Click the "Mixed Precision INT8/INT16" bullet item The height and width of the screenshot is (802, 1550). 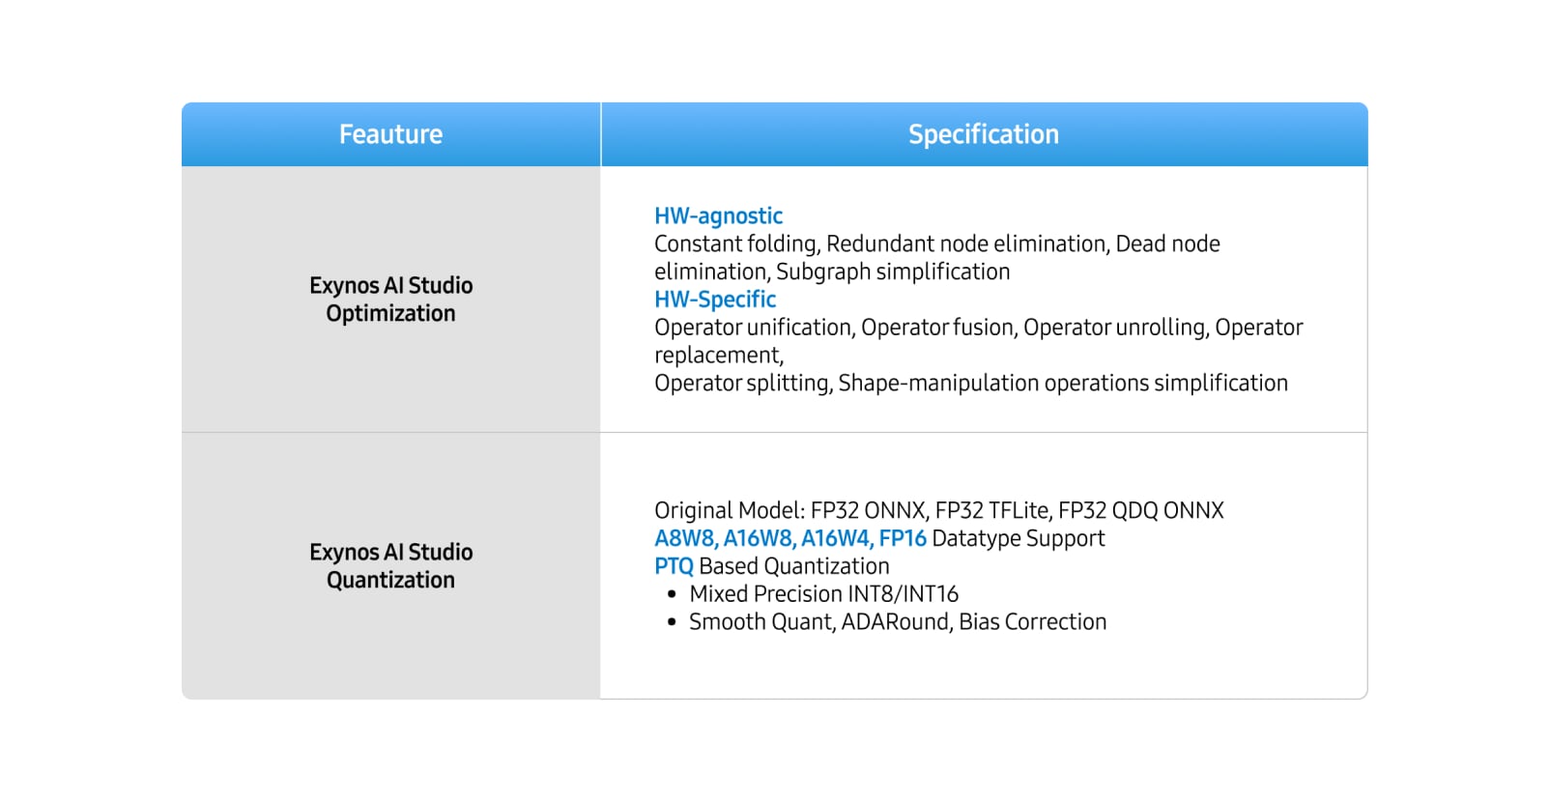(823, 594)
